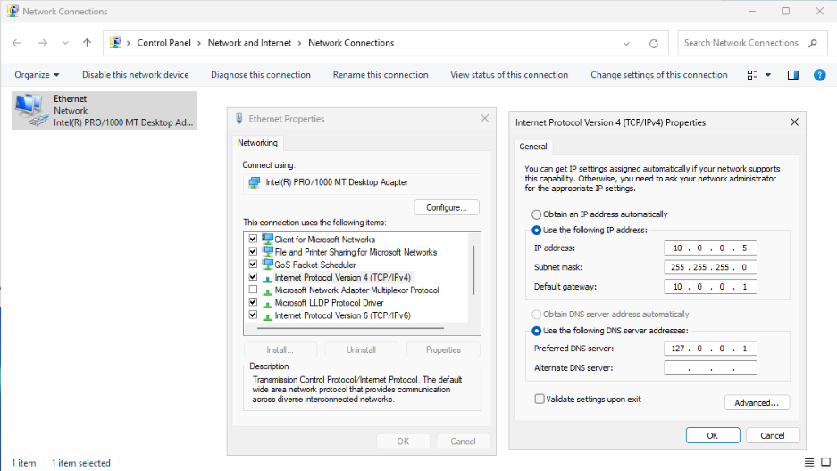This screenshot has height=471, width=837.
Task: Click the adapter icon beside Intel PRO/1000
Action: [x=254, y=182]
